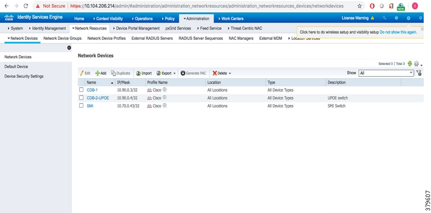Click the NEW extension icon
Screen dimensions: 431x213
[401, 7]
